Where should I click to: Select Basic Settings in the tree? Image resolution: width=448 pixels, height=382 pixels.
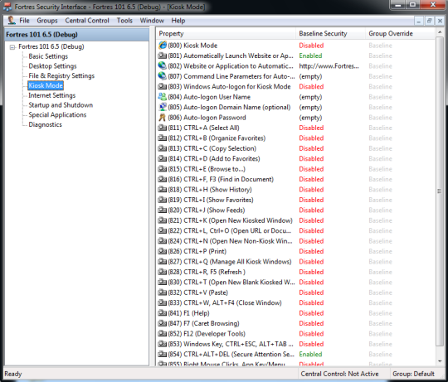tap(48, 56)
